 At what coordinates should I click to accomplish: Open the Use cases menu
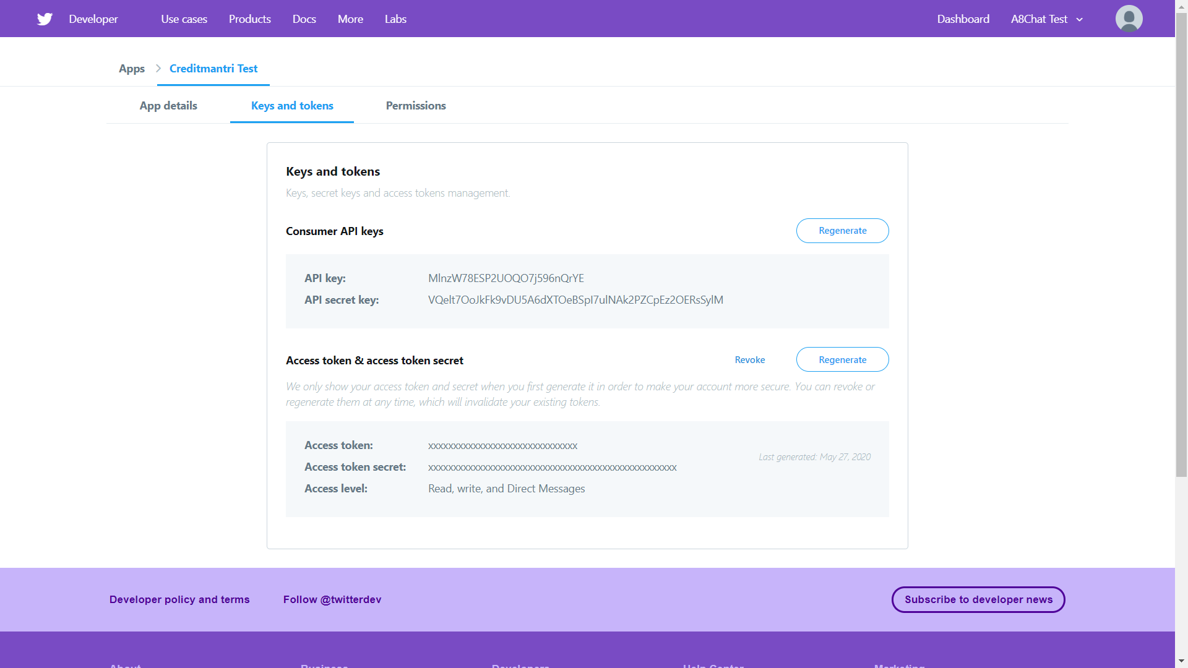click(184, 19)
